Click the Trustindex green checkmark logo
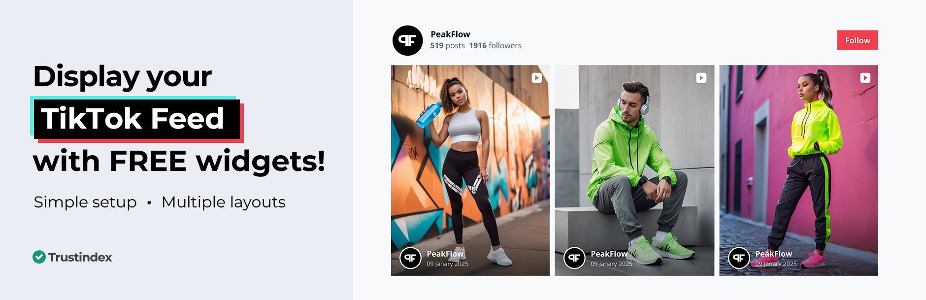This screenshot has width=926, height=300. 39,257
